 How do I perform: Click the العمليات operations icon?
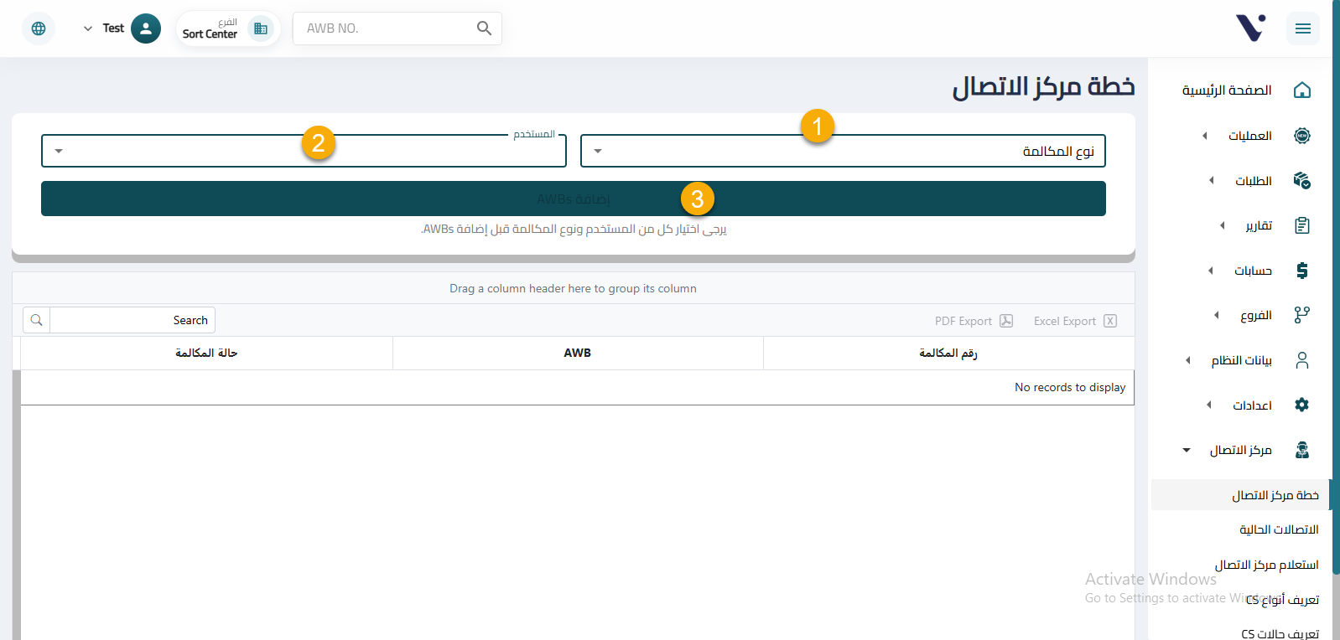1302,136
